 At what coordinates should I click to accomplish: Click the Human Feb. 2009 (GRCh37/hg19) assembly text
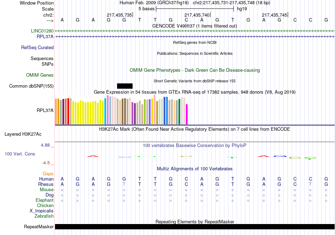[154, 3]
